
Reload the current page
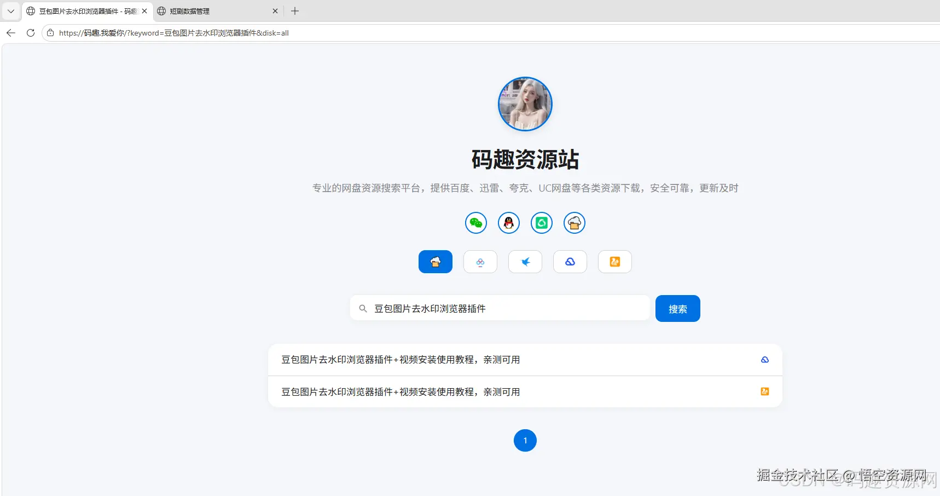pos(31,33)
